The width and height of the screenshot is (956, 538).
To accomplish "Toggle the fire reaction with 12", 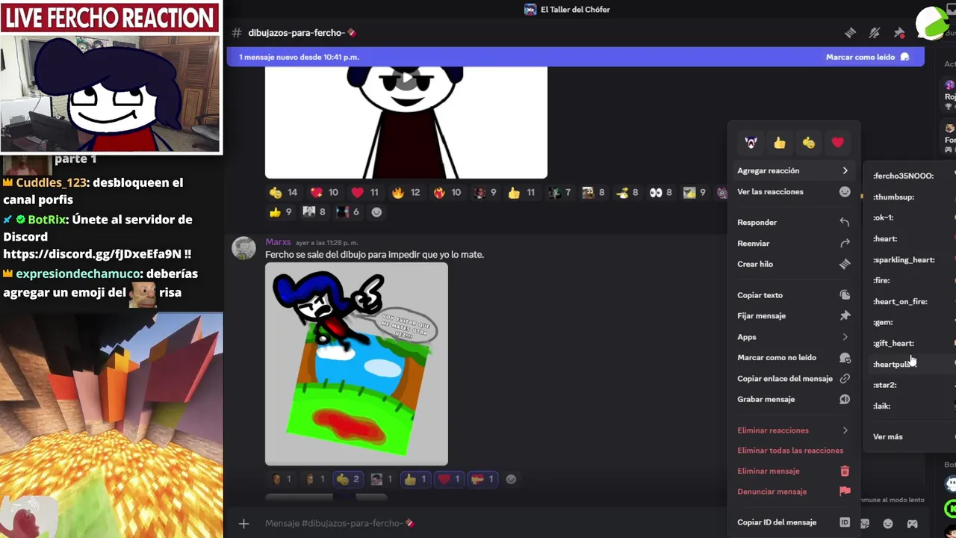I will pyautogui.click(x=406, y=192).
